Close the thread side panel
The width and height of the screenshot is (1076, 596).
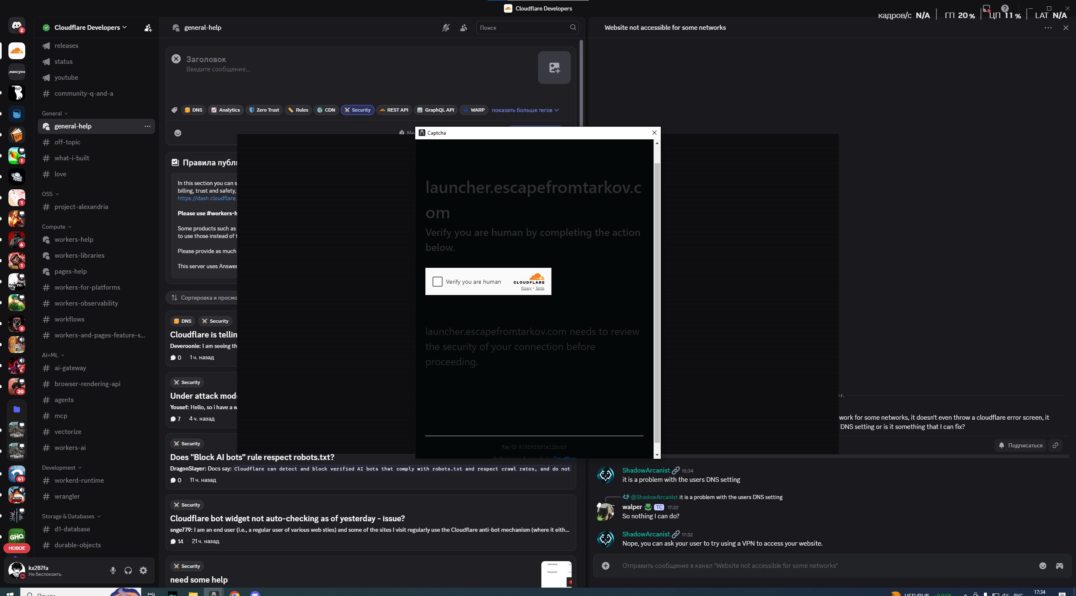(1065, 28)
